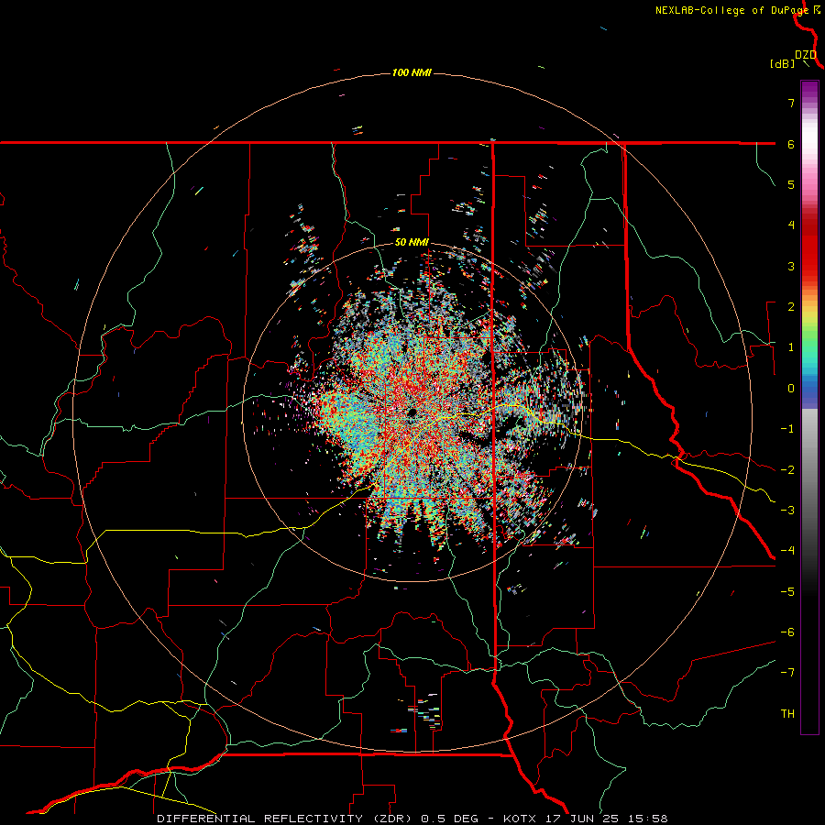Screen dimensions: 825x825
Task: Click the [dB] units label
Action: [783, 64]
